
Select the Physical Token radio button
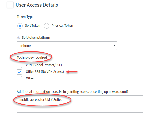point(47,26)
